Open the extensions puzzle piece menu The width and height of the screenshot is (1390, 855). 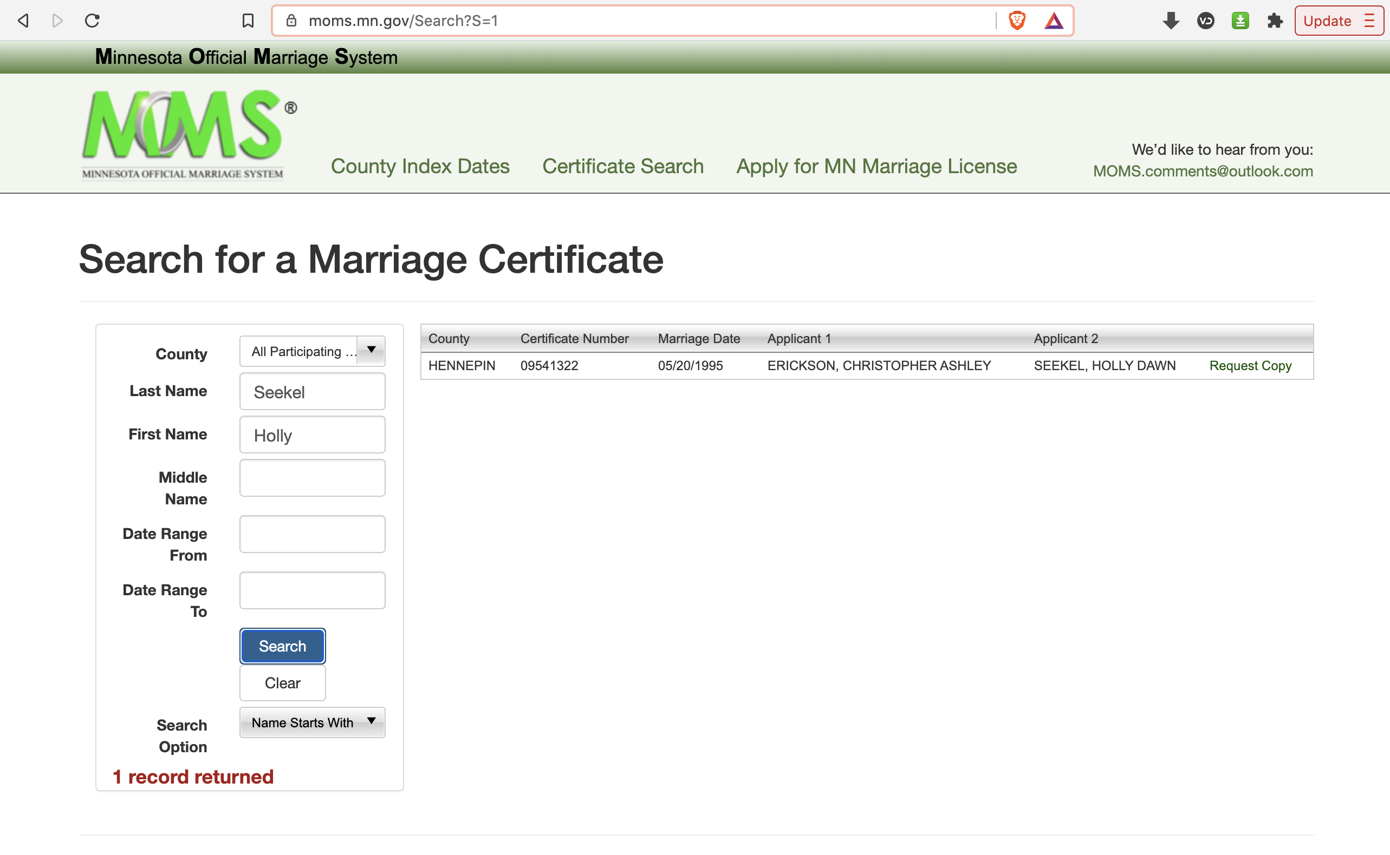[1275, 21]
